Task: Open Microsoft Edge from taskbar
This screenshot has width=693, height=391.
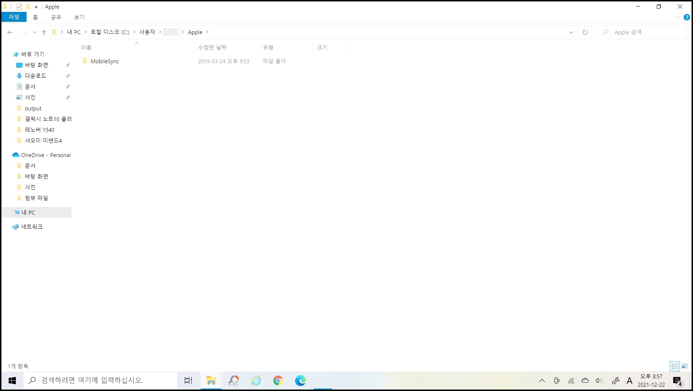Action: pyautogui.click(x=300, y=380)
